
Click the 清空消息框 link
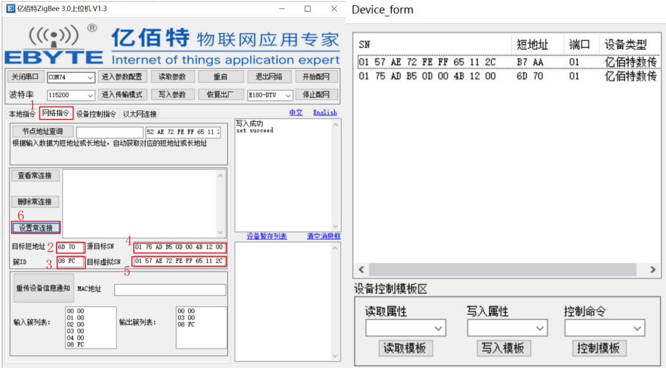pyautogui.click(x=323, y=236)
